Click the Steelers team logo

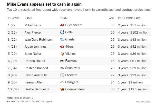pos(62,75)
